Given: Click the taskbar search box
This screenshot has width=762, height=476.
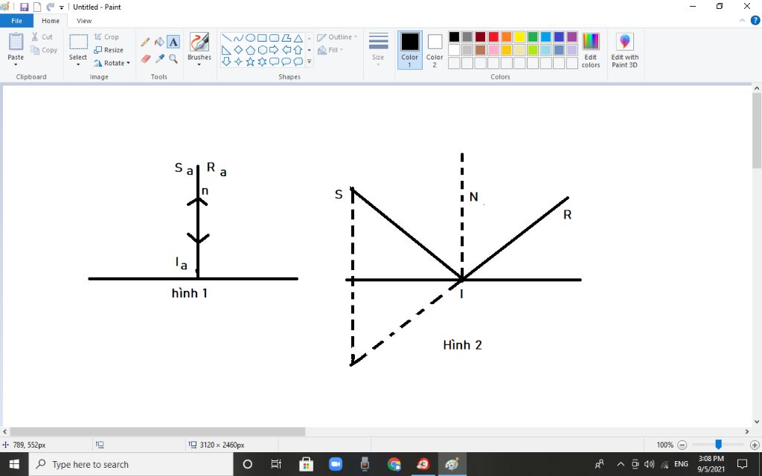Looking at the screenshot, I should [131, 464].
